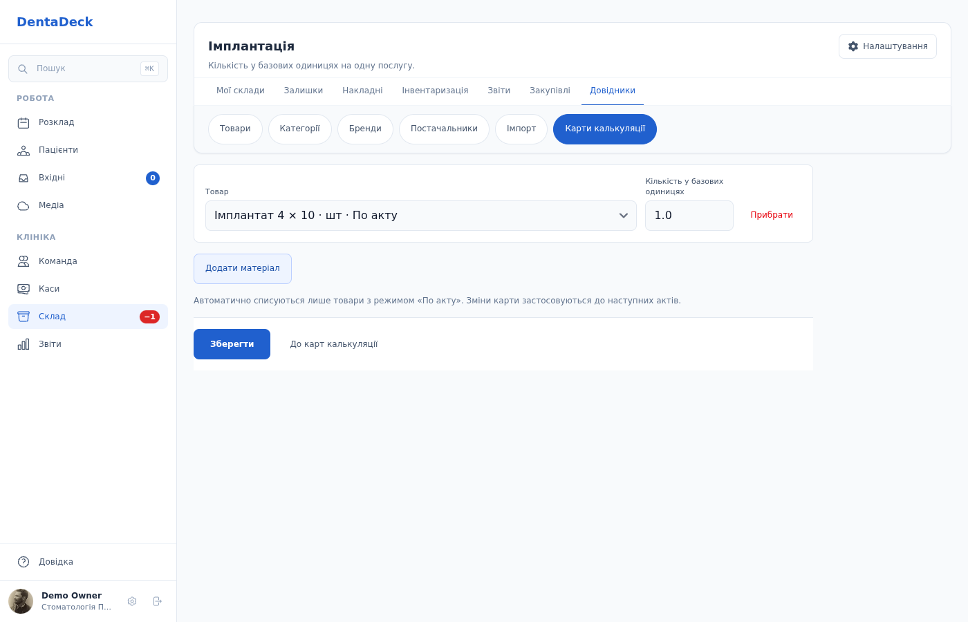Open the Категорії directory
This screenshot has width=968, height=622.
300,129
